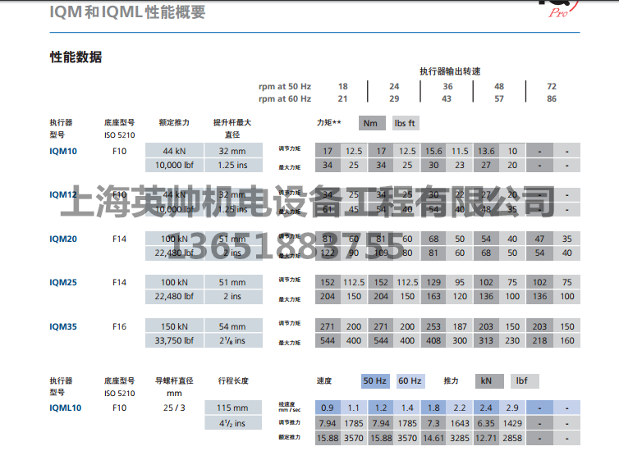Click the '313' max torque cell for IQM35
Screen dimensions: 619x451
(486, 340)
